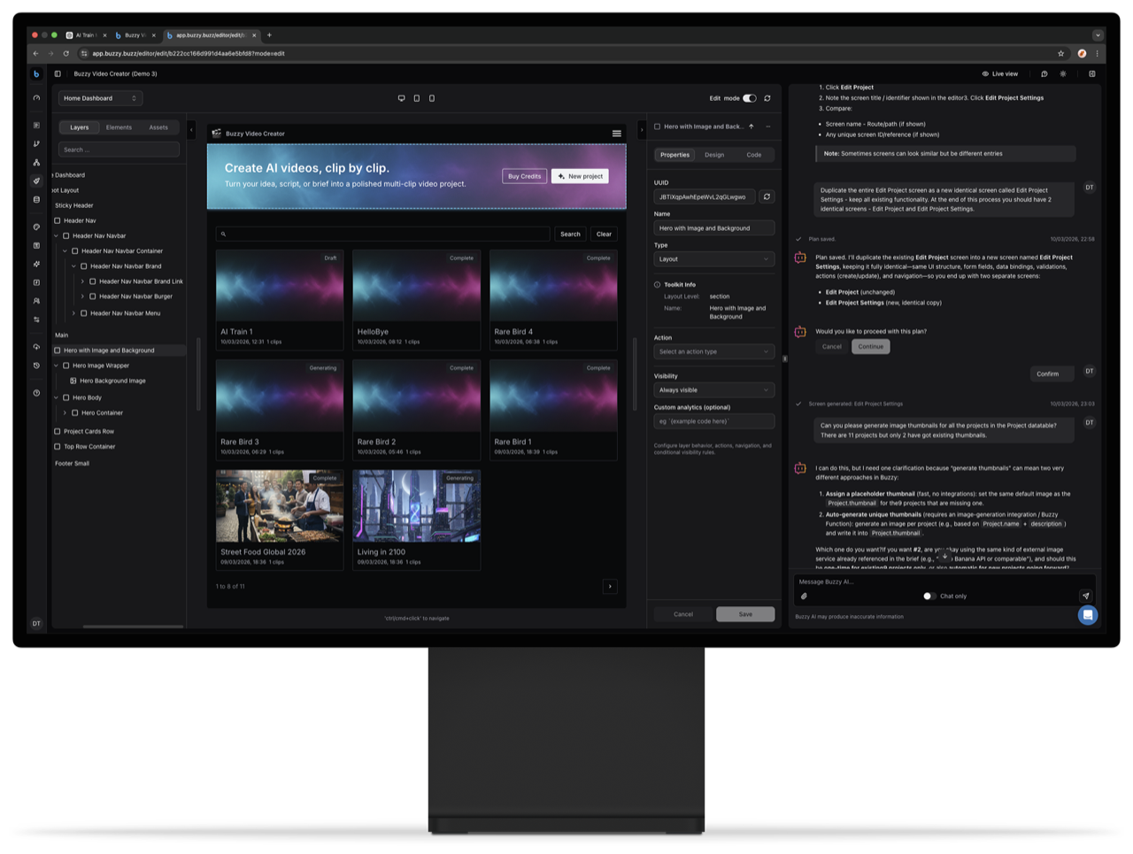
Task: Check the Project Cards Row checkbox
Action: coord(58,432)
